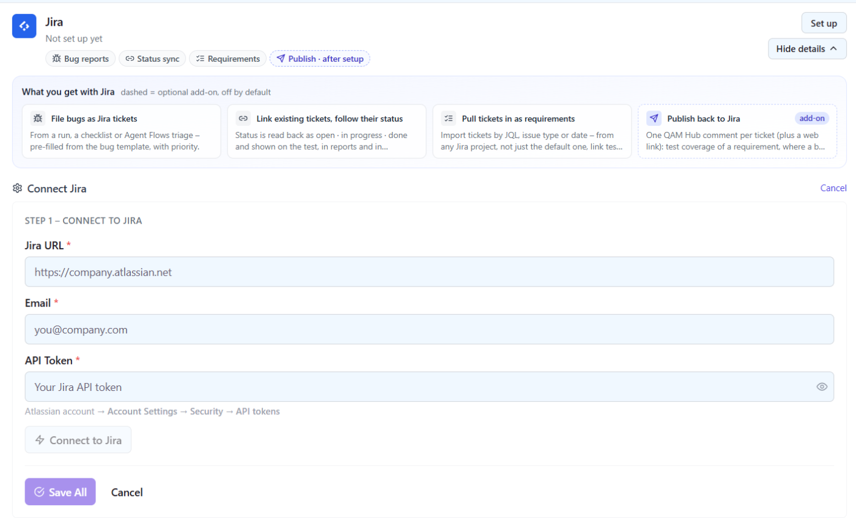
Task: Focus the API Token input field
Action: [429, 387]
